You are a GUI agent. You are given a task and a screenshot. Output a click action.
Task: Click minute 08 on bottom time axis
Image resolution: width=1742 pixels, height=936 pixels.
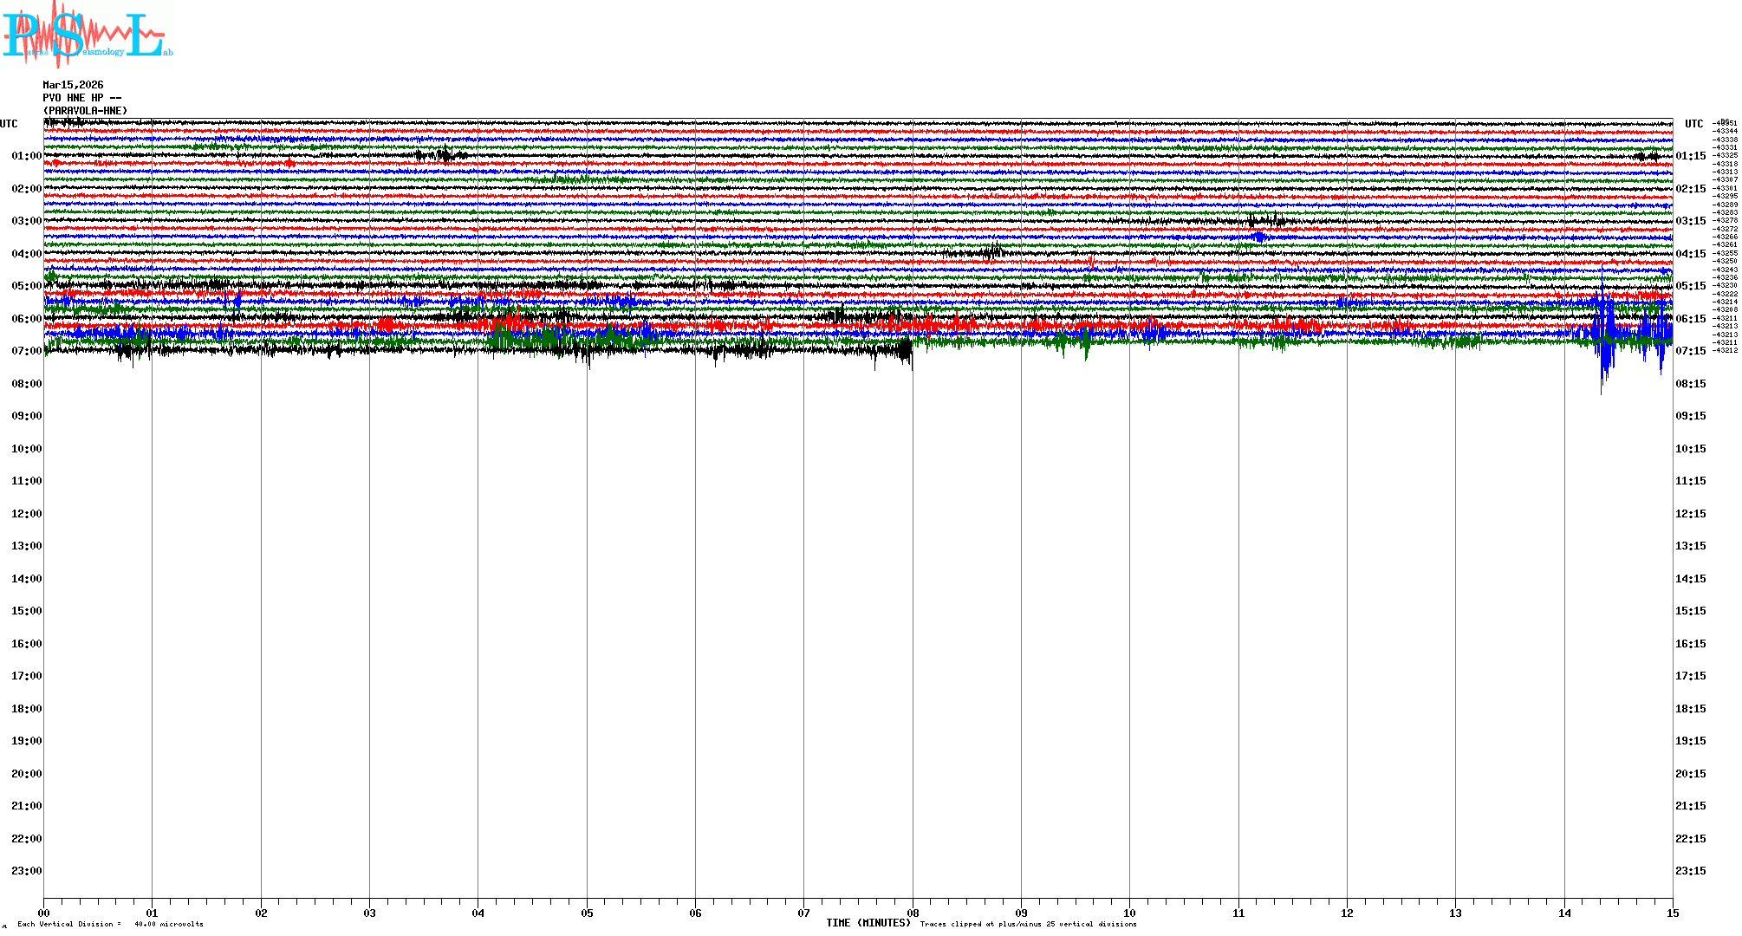[913, 913]
